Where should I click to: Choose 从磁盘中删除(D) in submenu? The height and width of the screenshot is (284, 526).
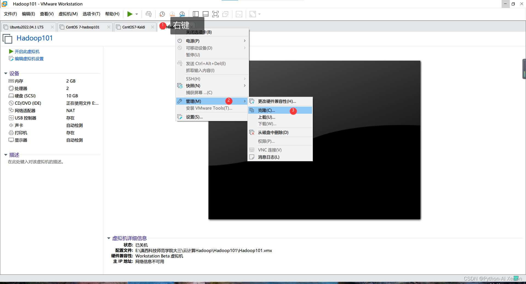[280, 132]
